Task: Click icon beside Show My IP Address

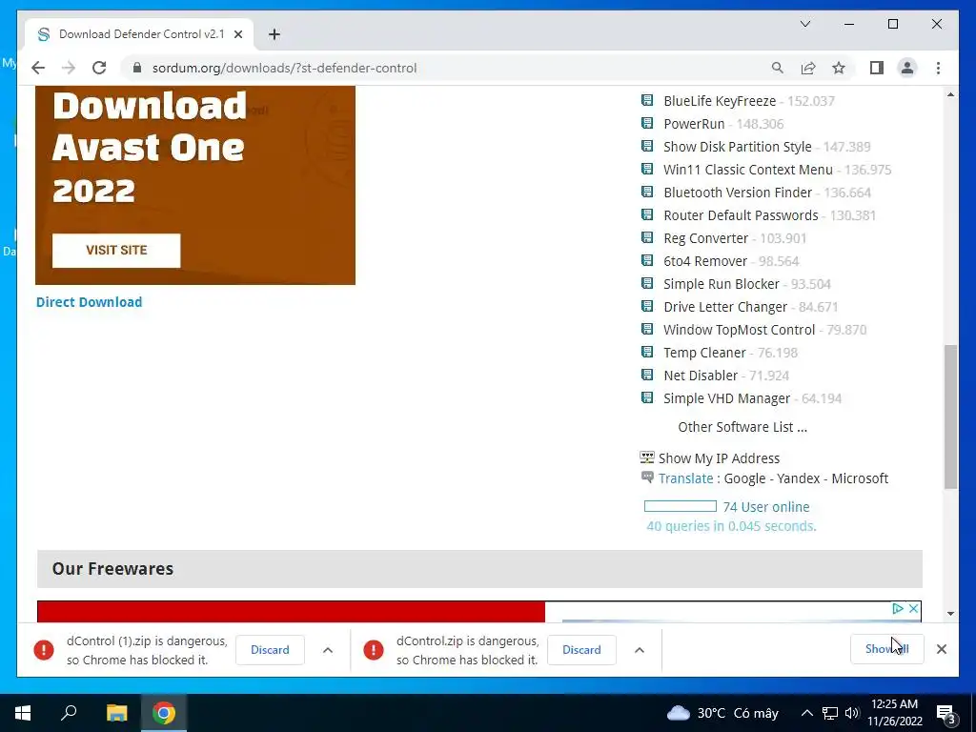Action: (x=647, y=457)
